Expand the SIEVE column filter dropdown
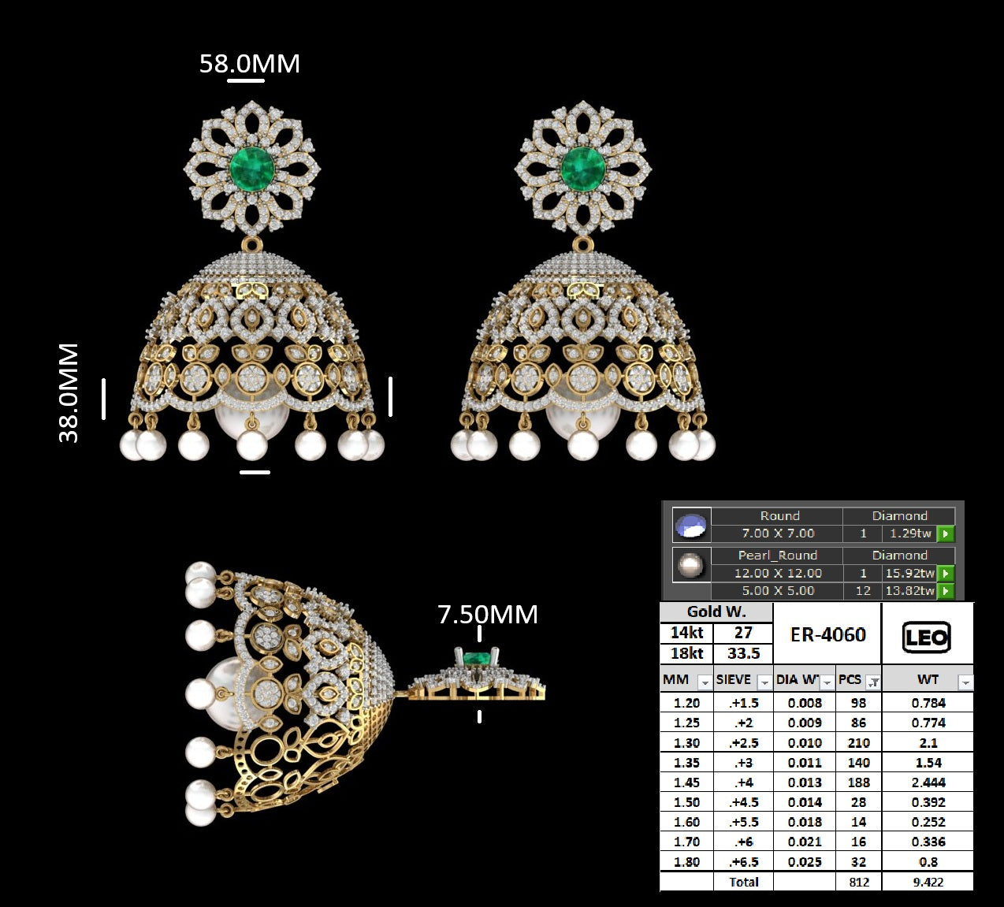Viewport: 1004px width, 907px height. click(x=764, y=682)
